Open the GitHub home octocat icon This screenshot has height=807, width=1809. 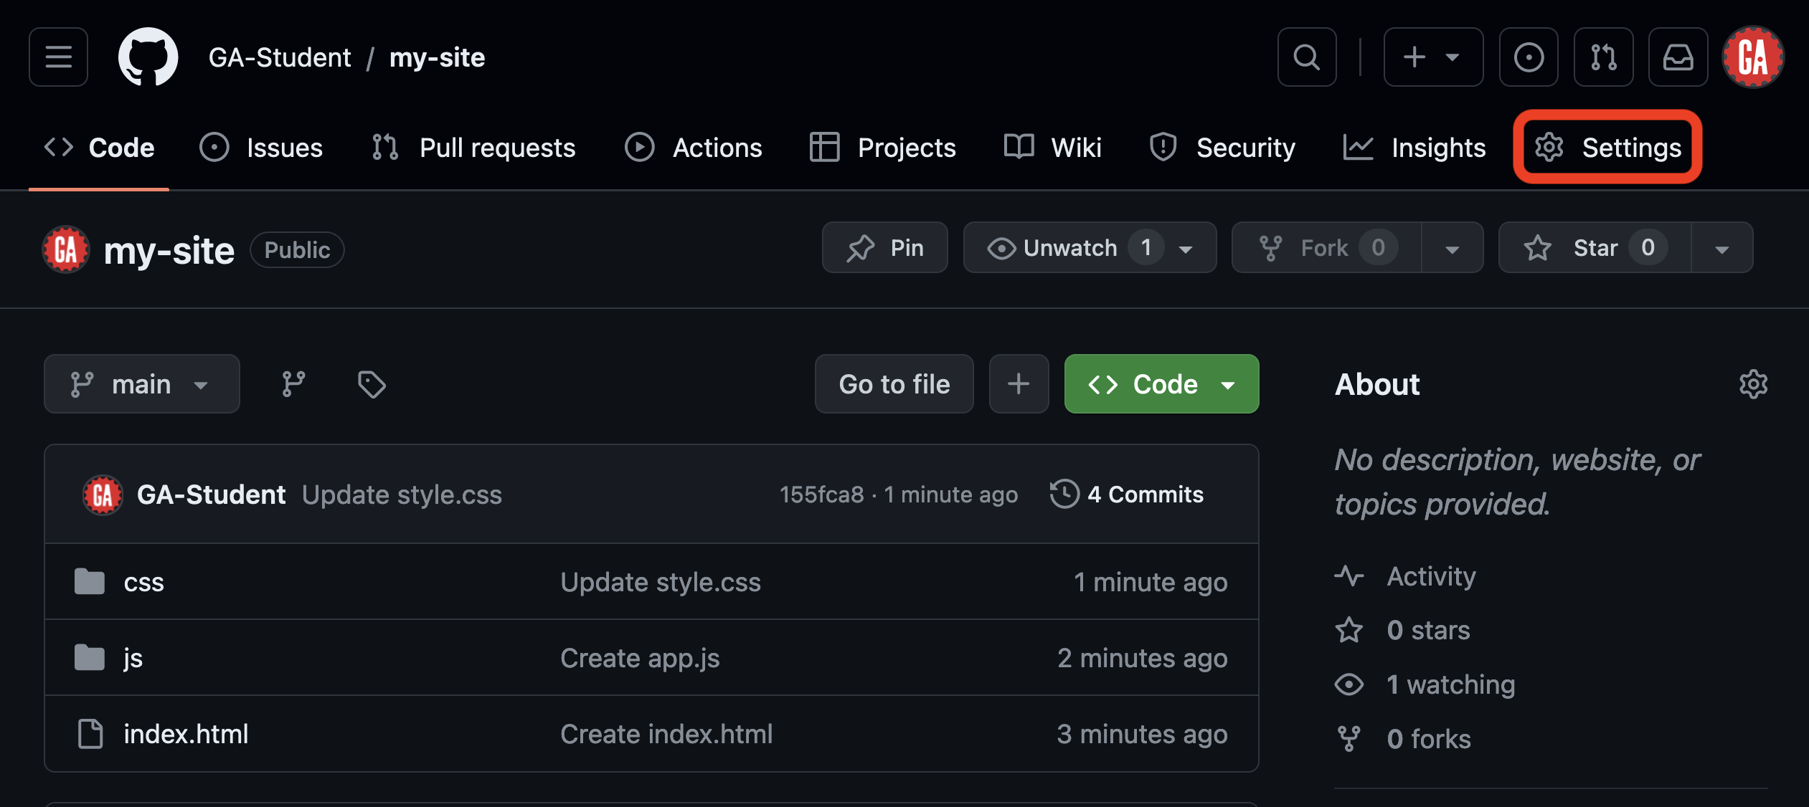pyautogui.click(x=148, y=57)
